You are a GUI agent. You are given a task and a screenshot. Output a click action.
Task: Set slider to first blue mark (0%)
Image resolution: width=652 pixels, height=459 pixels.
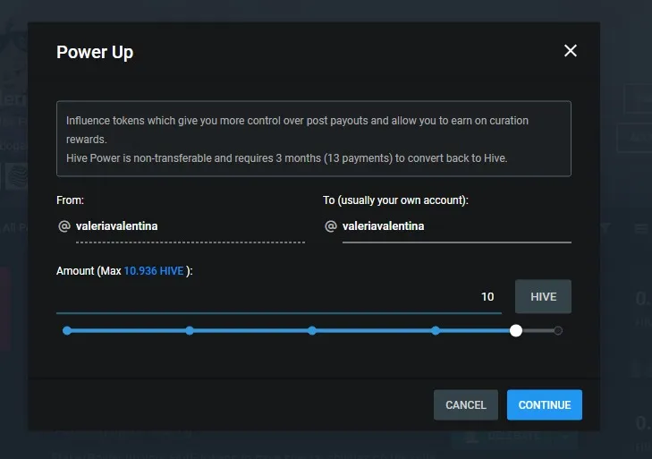click(67, 331)
